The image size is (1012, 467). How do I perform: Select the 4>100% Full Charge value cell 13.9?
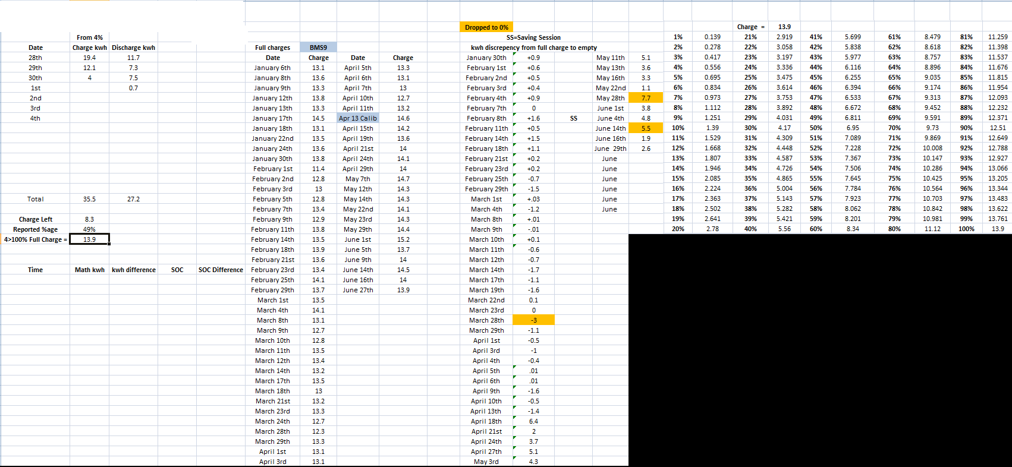pos(90,239)
